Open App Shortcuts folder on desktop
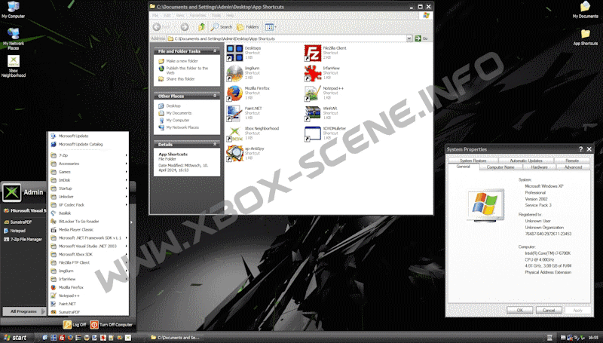 [x=586, y=37]
